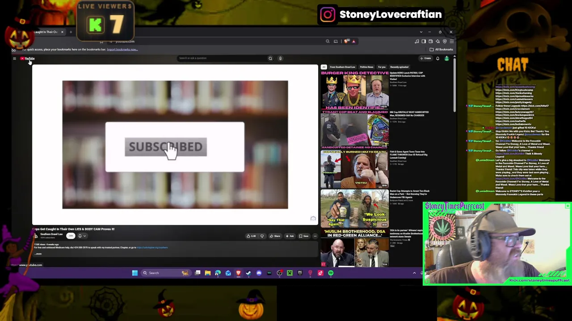Viewport: 572px width, 321px height.
Task: Like the video with thumbs up
Action: tap(251, 236)
